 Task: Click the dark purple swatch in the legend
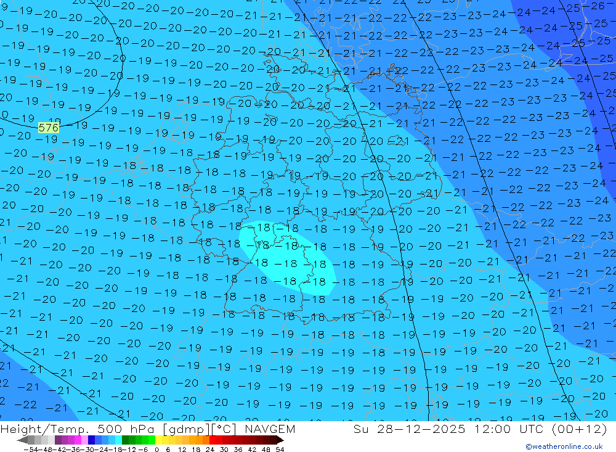pos(58,440)
